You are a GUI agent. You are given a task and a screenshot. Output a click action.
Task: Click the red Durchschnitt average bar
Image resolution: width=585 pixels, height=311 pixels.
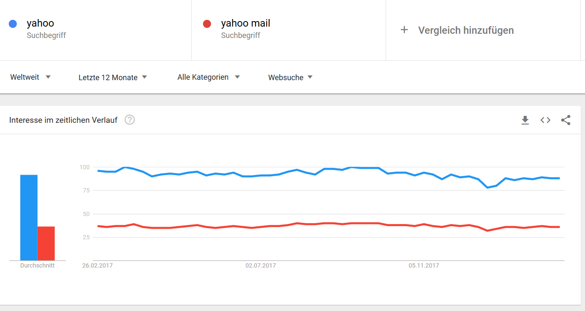46,243
